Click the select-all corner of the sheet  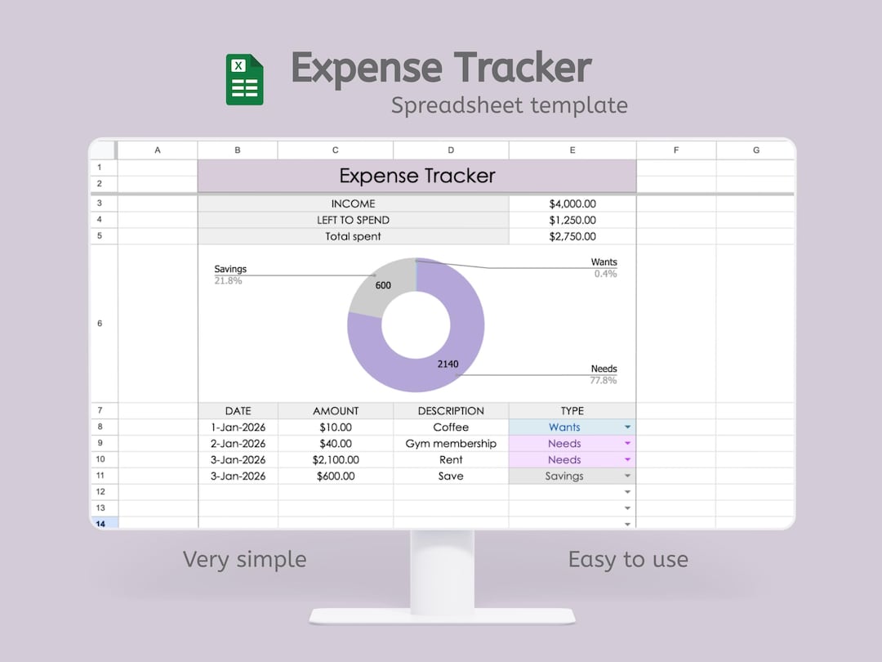104,150
